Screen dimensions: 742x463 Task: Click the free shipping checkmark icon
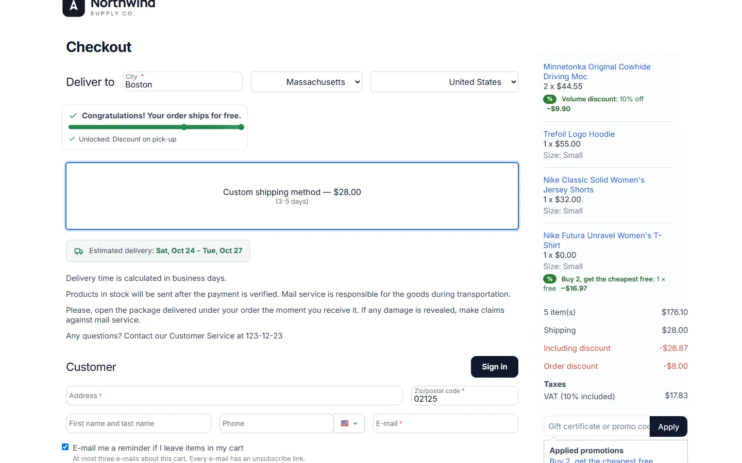[73, 116]
